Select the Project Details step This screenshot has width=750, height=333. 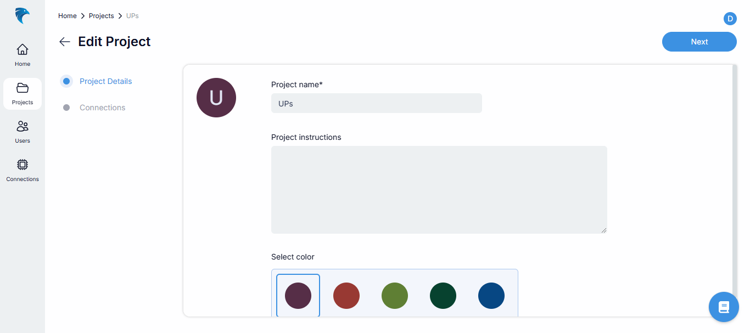[105, 81]
